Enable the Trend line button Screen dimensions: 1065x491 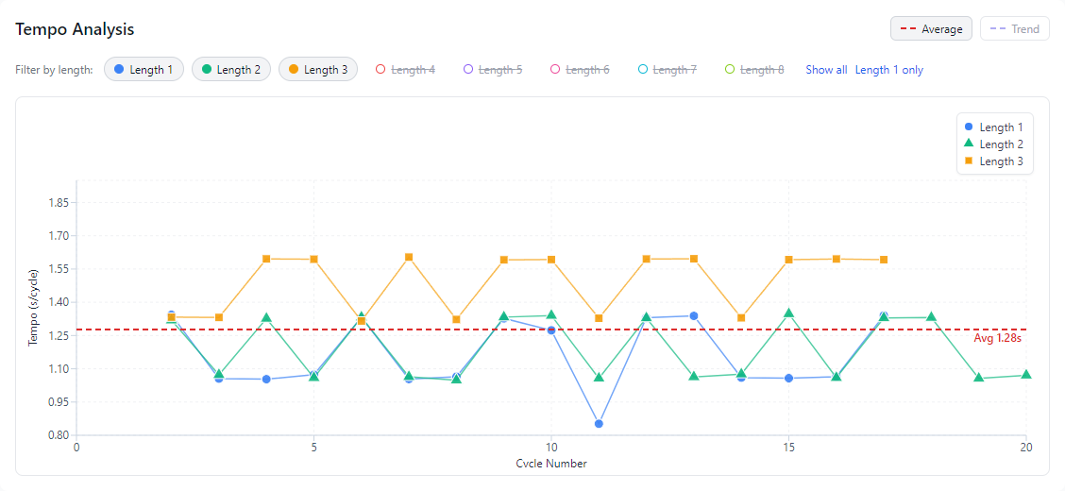coord(1015,29)
